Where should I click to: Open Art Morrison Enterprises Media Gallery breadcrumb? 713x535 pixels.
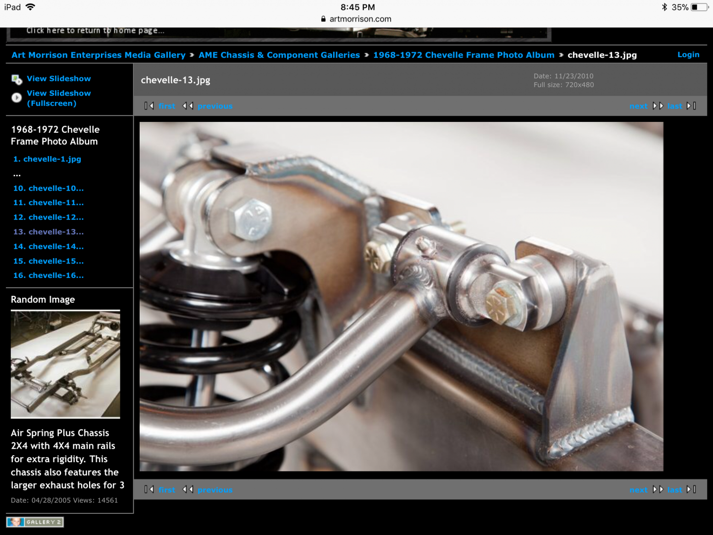tap(98, 55)
